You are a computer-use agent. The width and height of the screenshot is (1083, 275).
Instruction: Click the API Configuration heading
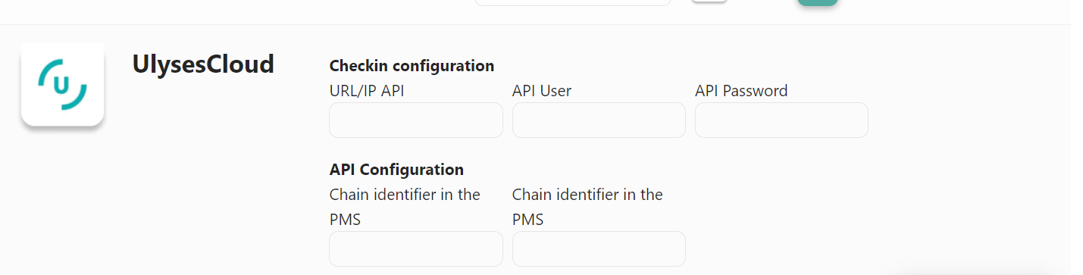click(x=396, y=170)
